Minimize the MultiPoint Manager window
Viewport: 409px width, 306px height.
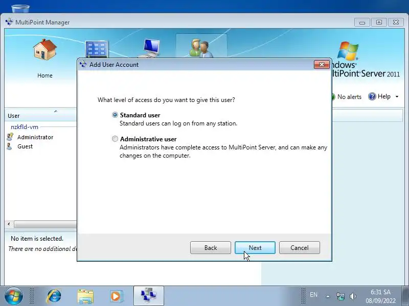pos(362,22)
